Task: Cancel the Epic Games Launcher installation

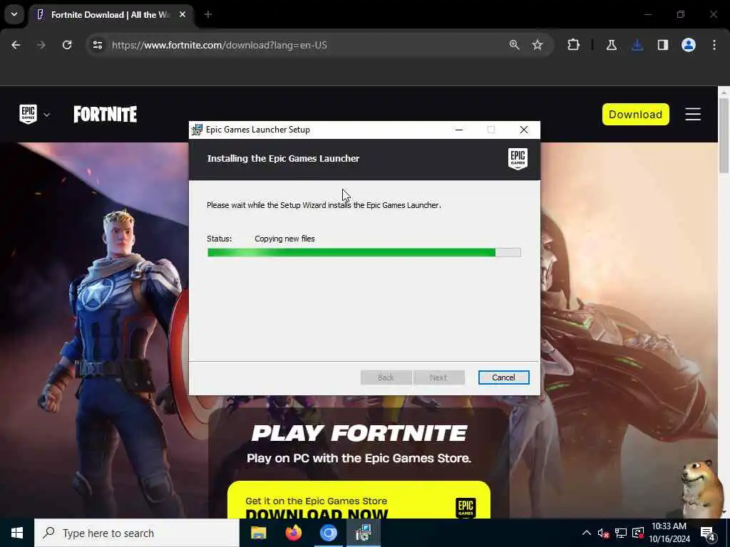Action: coord(503,377)
